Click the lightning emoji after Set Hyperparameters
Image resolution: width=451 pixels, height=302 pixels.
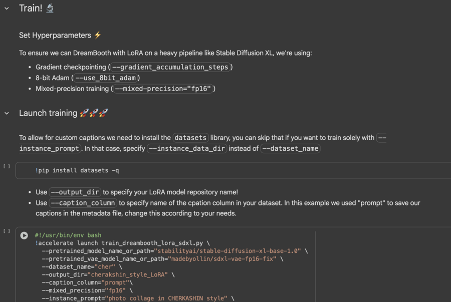(x=98, y=35)
